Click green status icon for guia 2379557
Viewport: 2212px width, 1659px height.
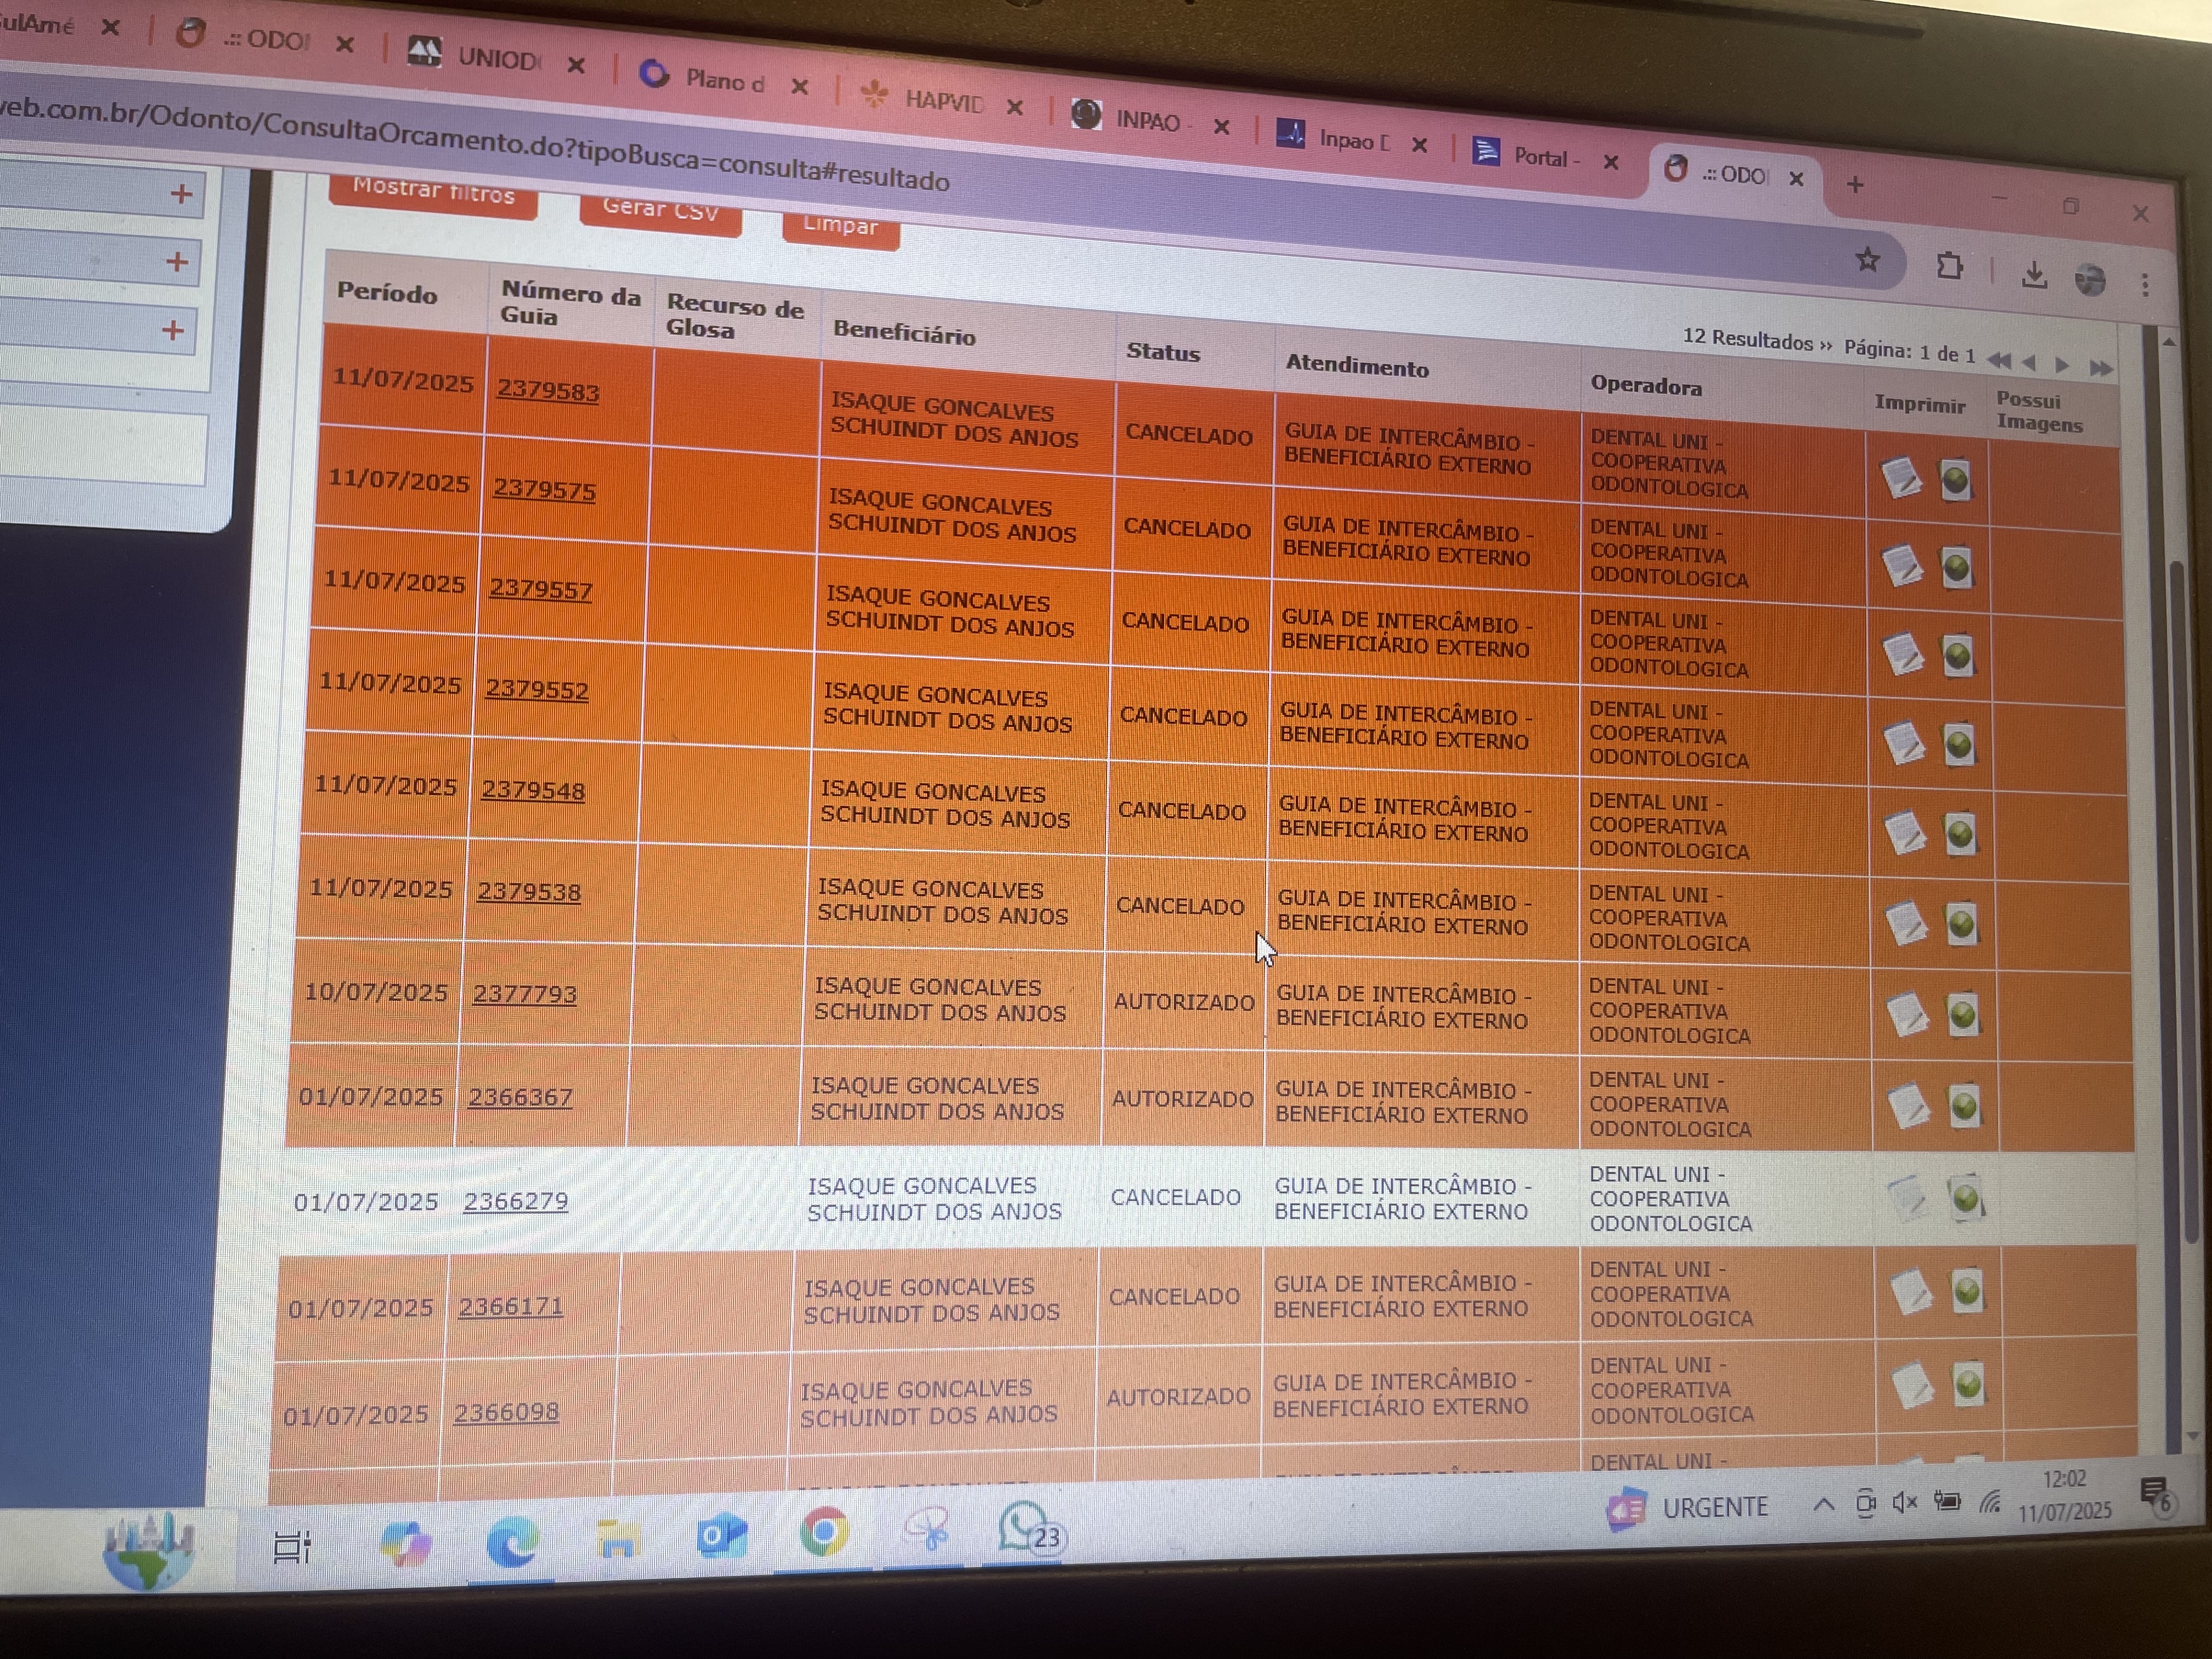pyautogui.click(x=1957, y=656)
